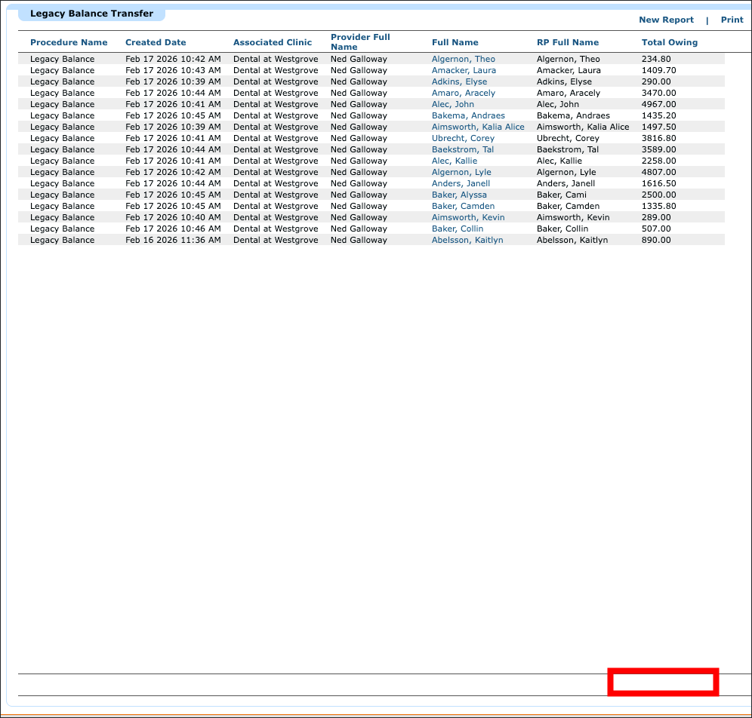The width and height of the screenshot is (752, 718).
Task: Open patient Algernon, Lyle link
Action: pos(461,172)
